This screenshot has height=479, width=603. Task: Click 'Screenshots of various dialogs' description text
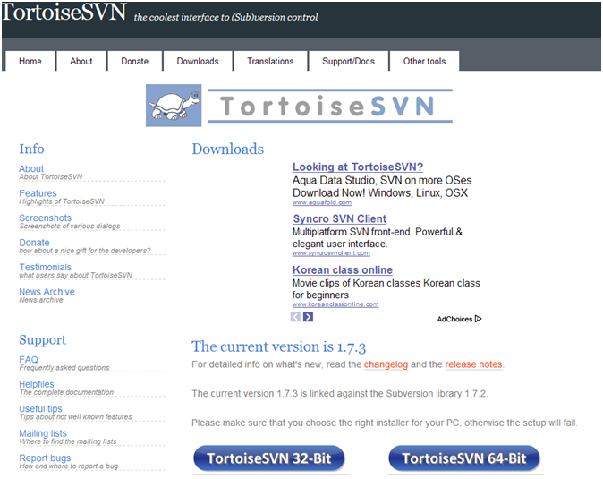coord(70,227)
